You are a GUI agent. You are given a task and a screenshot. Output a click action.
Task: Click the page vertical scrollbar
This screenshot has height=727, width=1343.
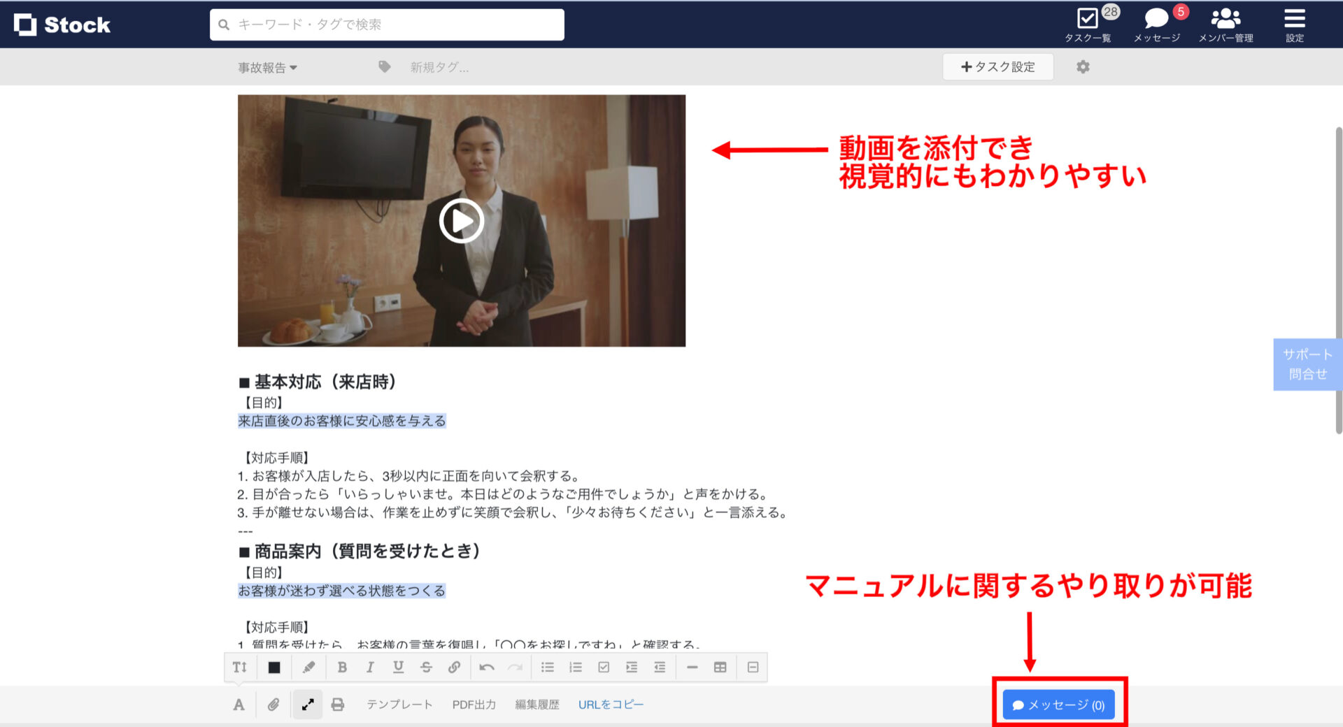coord(1338,280)
